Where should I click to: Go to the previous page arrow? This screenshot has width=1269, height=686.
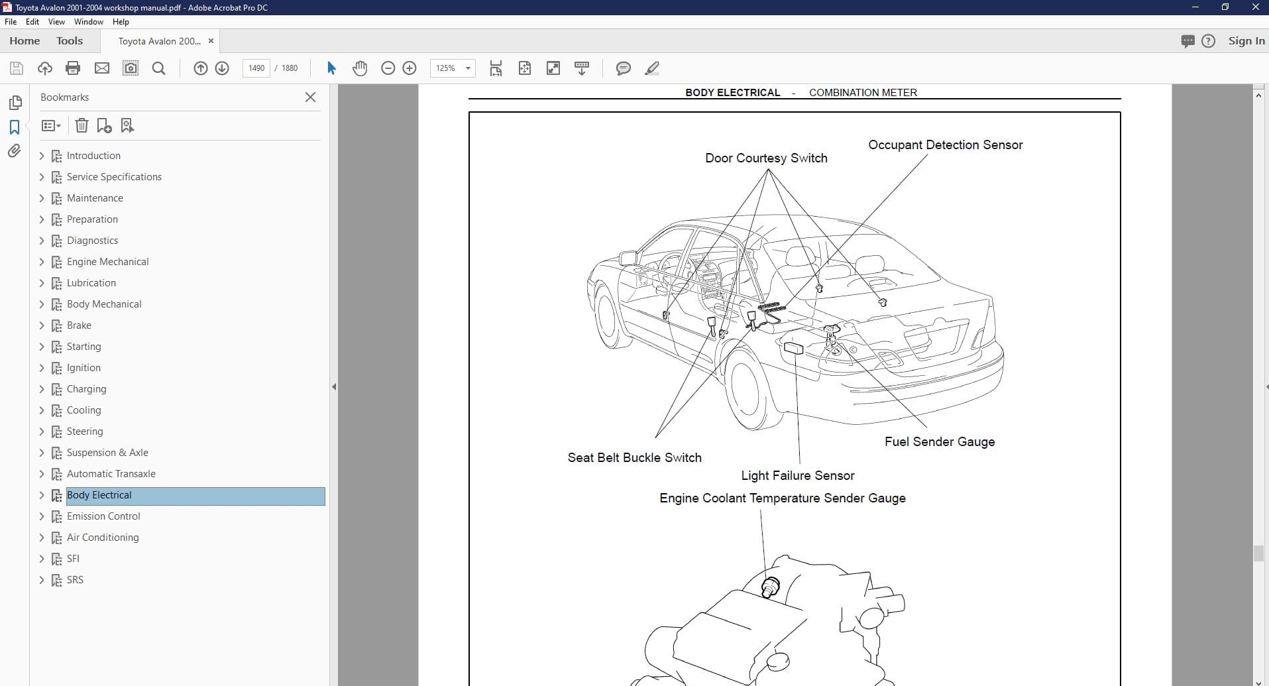200,68
